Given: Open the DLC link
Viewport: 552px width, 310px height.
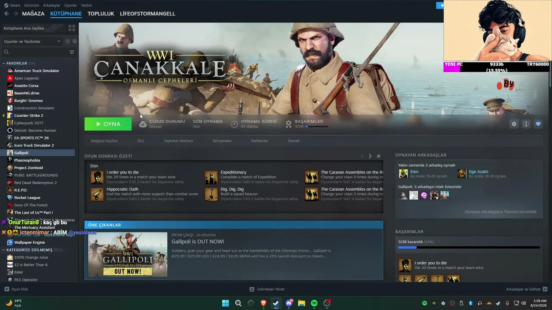Looking at the screenshot, I should click(x=141, y=141).
